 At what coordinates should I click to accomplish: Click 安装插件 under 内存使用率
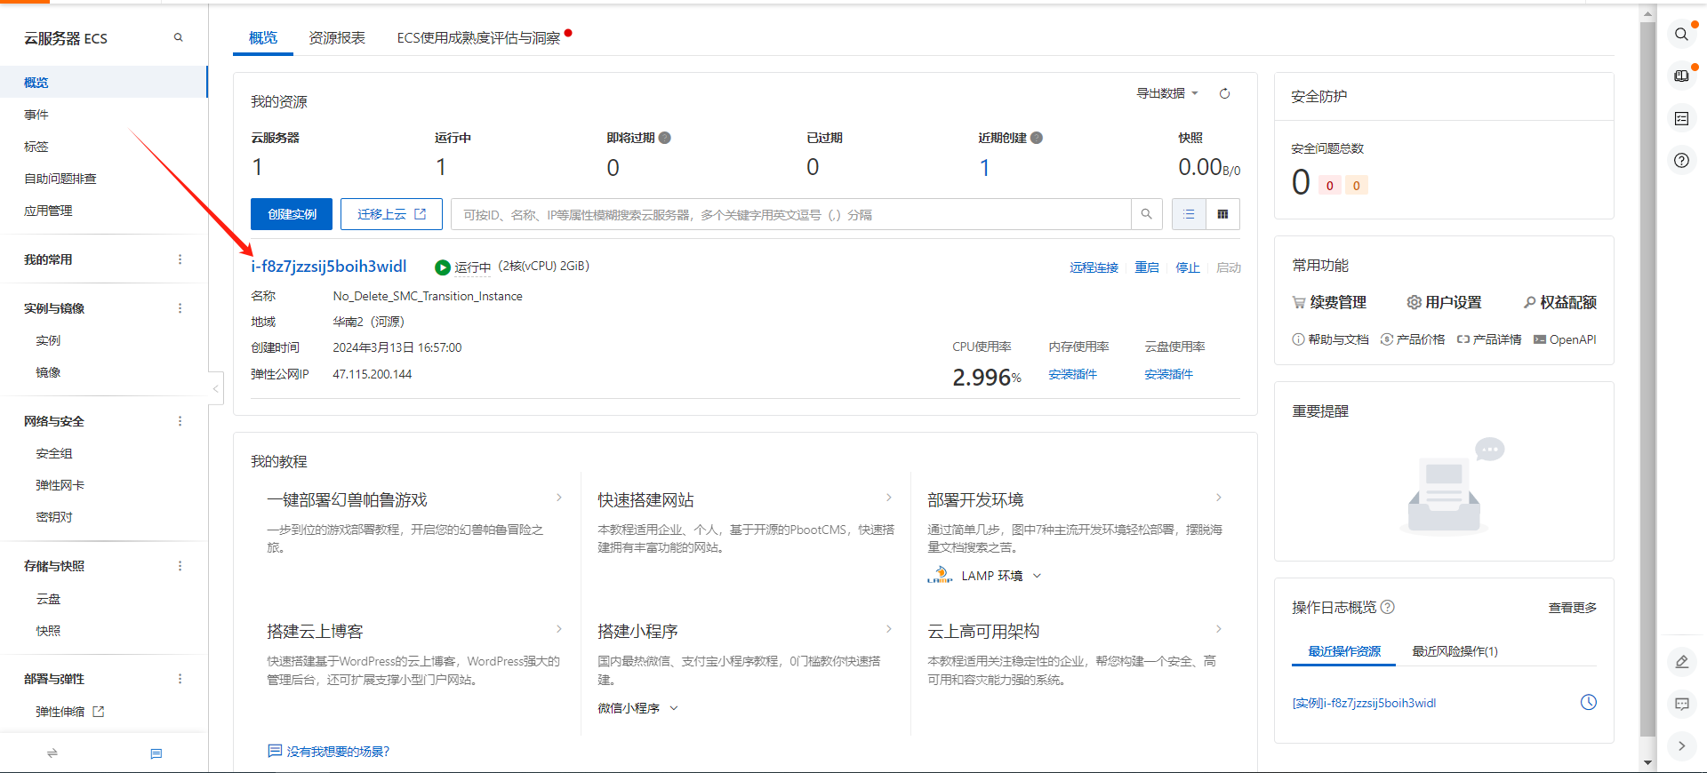pos(1072,374)
